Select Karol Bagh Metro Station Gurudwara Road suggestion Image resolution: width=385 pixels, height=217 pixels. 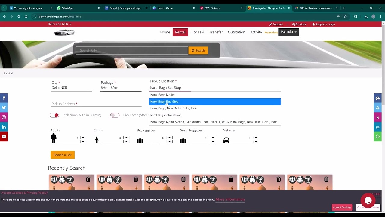[215, 122]
